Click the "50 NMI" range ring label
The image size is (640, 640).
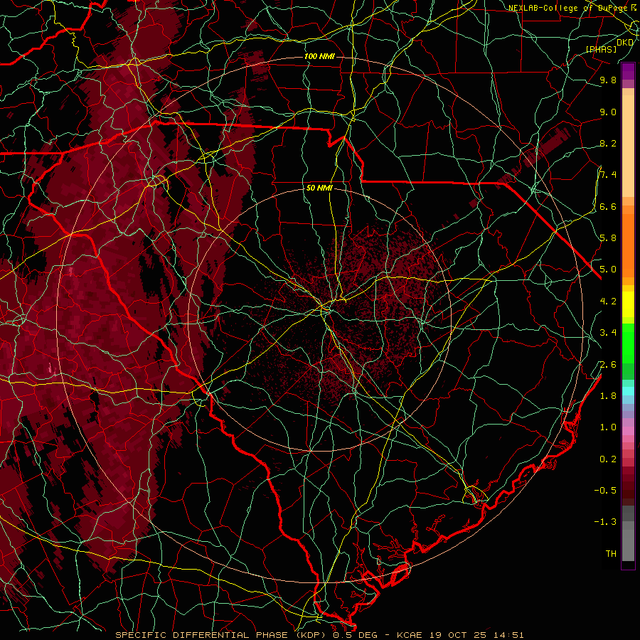pos(319,188)
